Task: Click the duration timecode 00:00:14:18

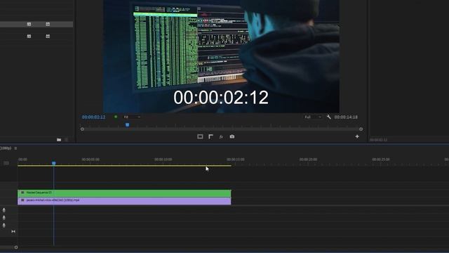Action: click(346, 117)
